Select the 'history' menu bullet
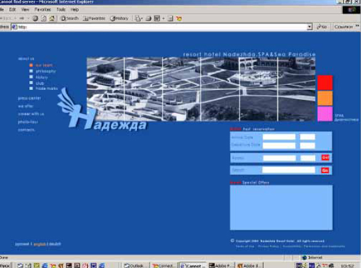 click(x=31, y=77)
